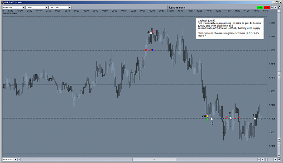Image resolution: width=283 pixels, height=163 pixels.
Task: Click the 1.4625 price axis label
Action: pyautogui.click(x=272, y=119)
